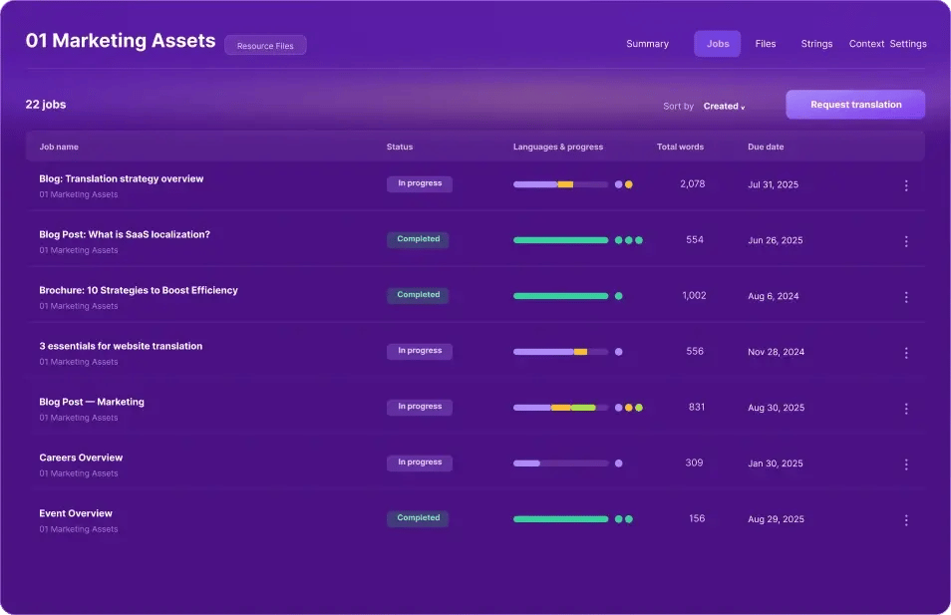Click the Nov 28, 2024 due date

(776, 353)
